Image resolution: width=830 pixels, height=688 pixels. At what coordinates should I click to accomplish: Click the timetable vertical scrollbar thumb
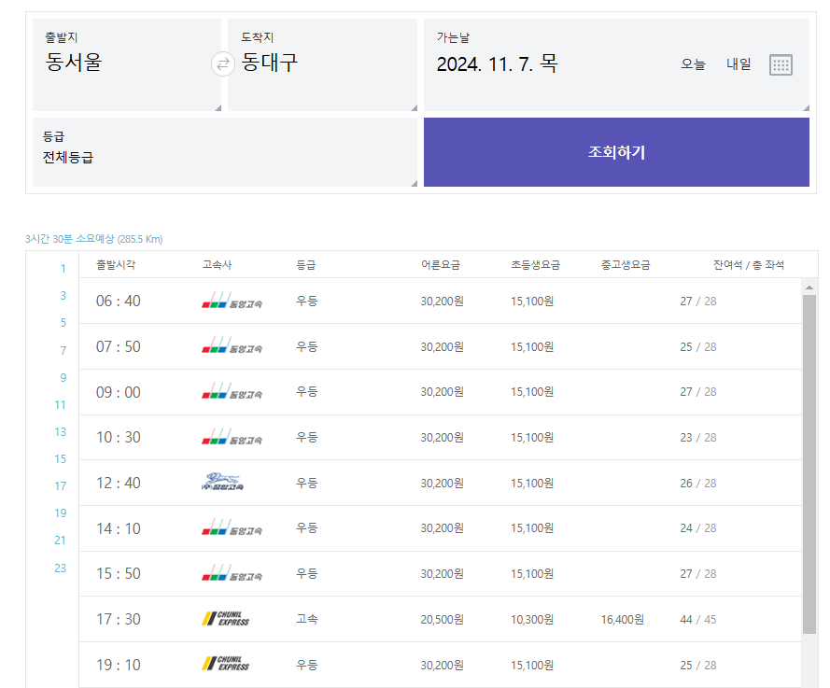point(809,464)
